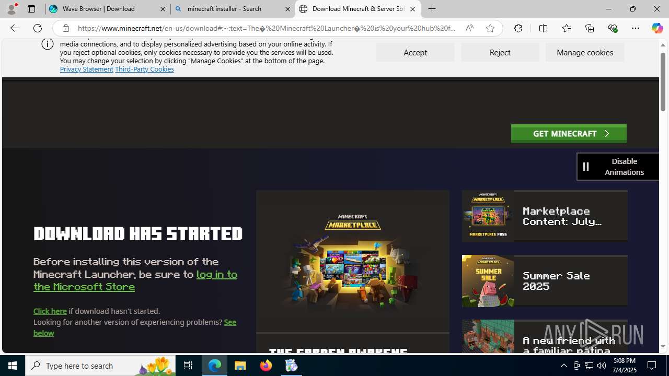Click the cookie banner info icon
The width and height of the screenshot is (669, 376).
(x=48, y=44)
